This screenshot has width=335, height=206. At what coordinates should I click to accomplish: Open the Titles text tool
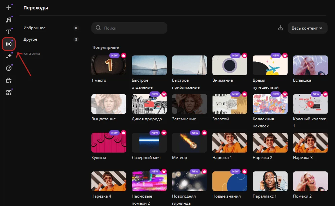tap(9, 32)
